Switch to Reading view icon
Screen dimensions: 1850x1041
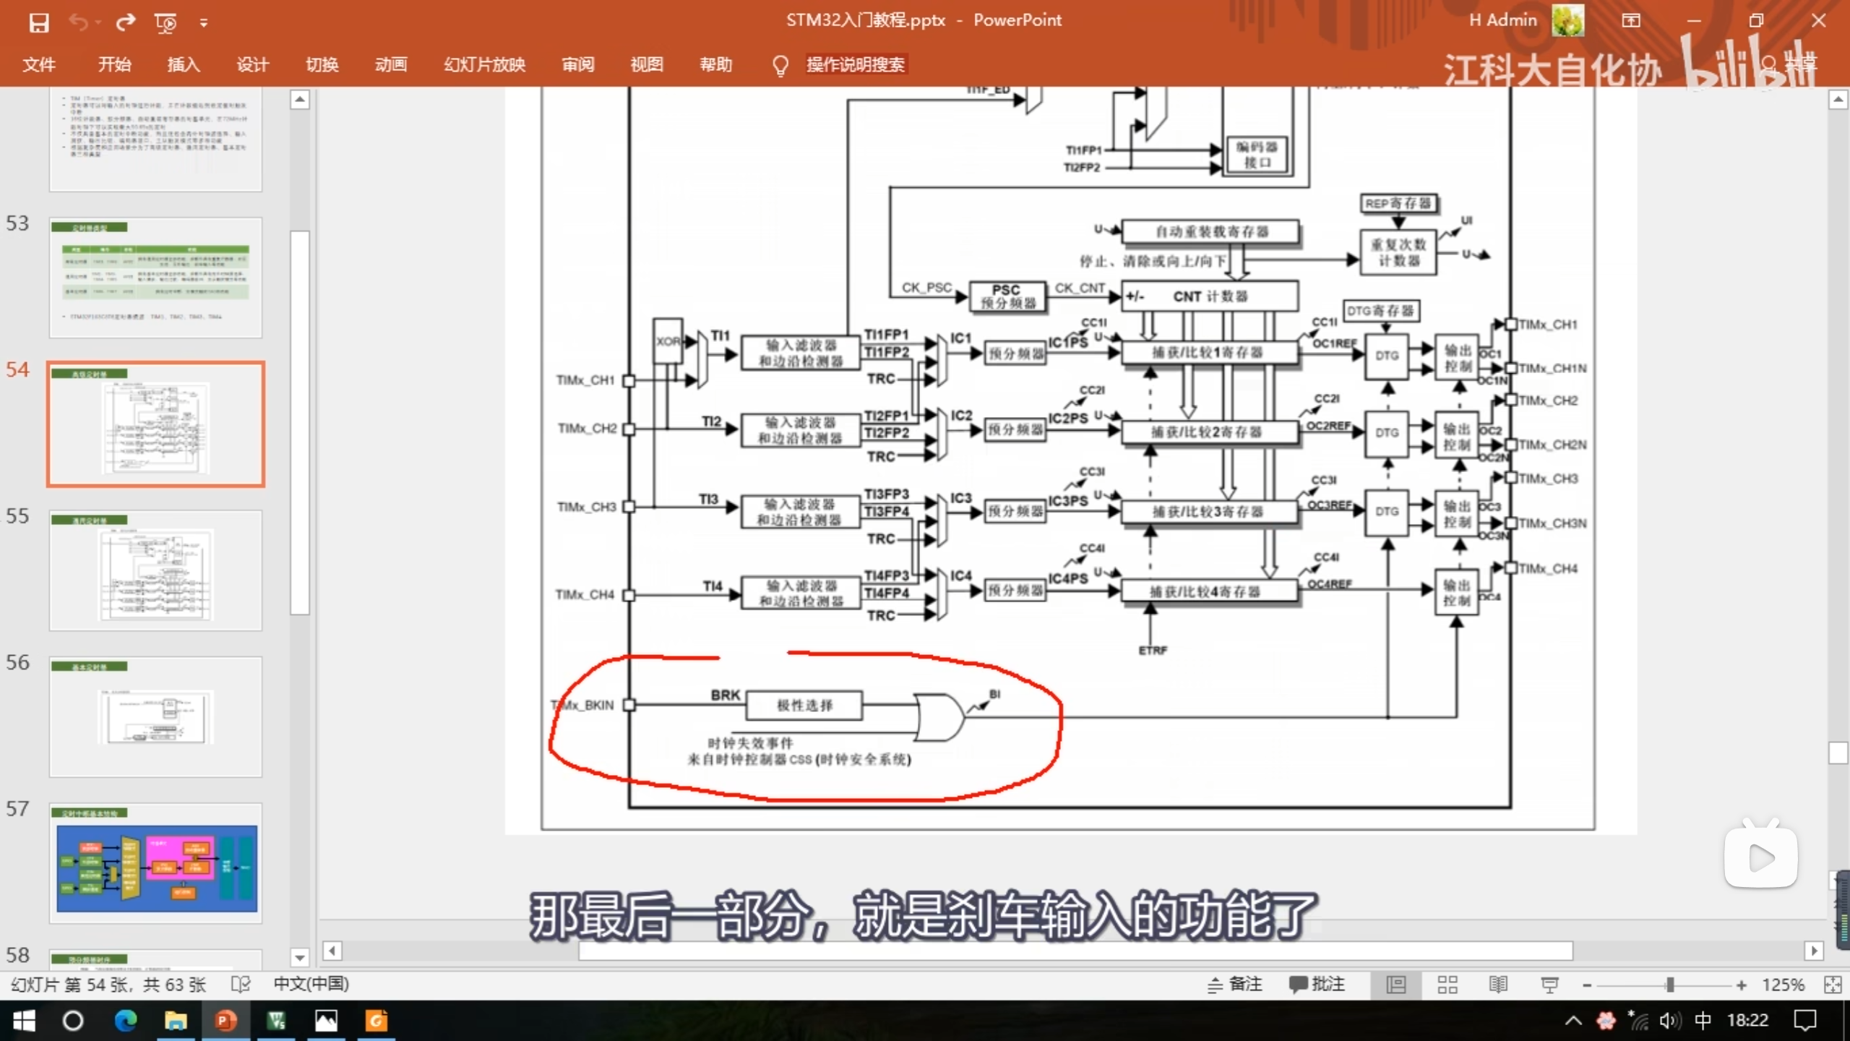pyautogui.click(x=1498, y=985)
